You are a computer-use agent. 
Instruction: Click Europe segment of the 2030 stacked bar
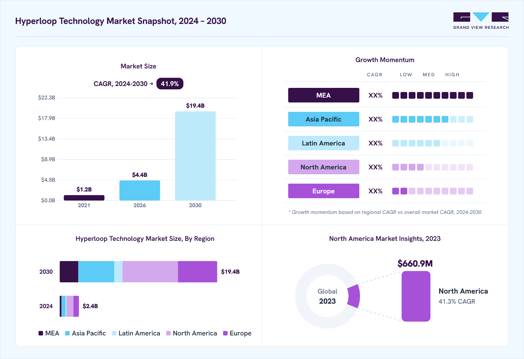pos(198,271)
